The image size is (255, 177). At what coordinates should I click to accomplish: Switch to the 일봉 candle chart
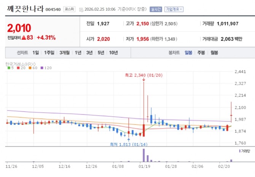click(x=188, y=53)
